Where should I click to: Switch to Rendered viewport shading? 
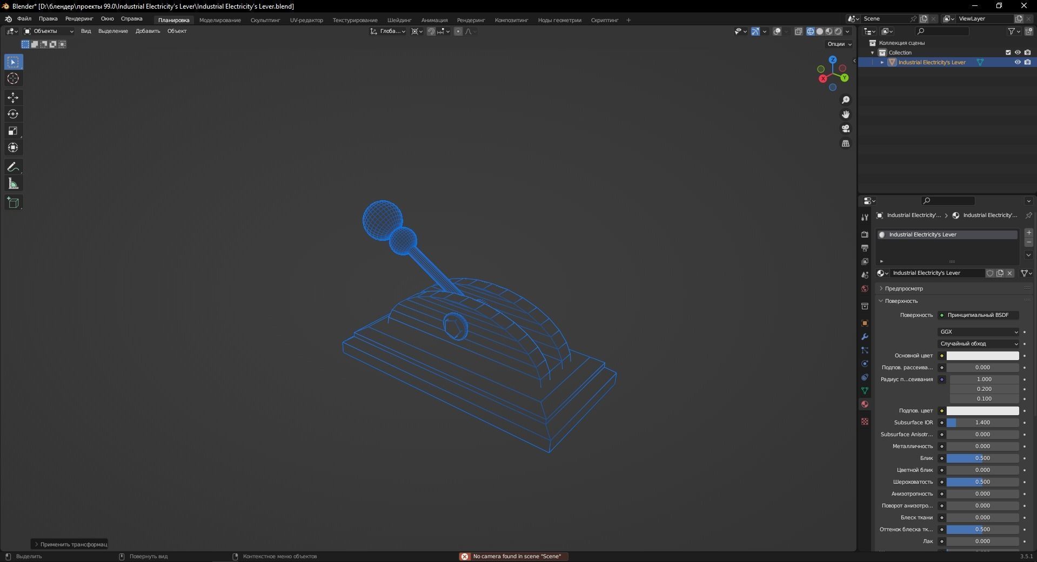pyautogui.click(x=838, y=31)
